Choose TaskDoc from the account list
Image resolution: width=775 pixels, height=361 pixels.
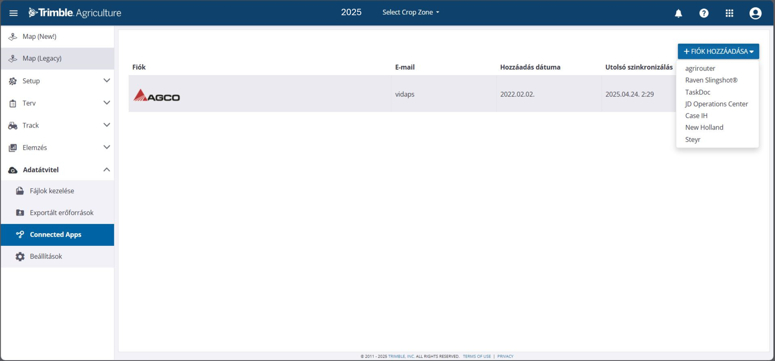click(x=697, y=92)
